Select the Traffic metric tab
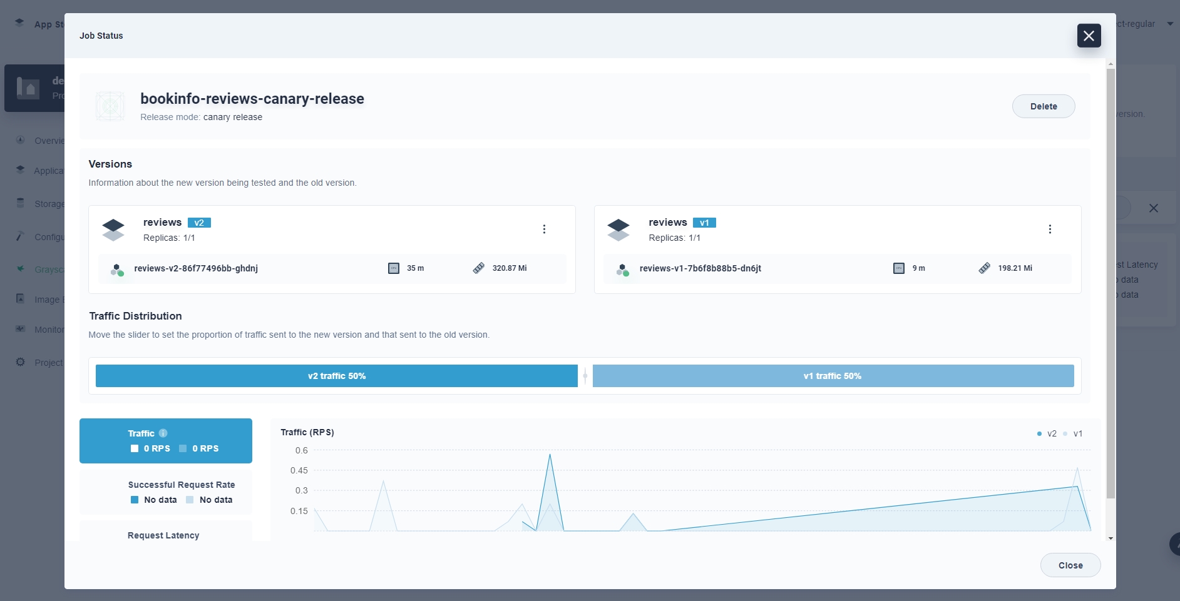This screenshot has height=601, width=1180. [166, 441]
